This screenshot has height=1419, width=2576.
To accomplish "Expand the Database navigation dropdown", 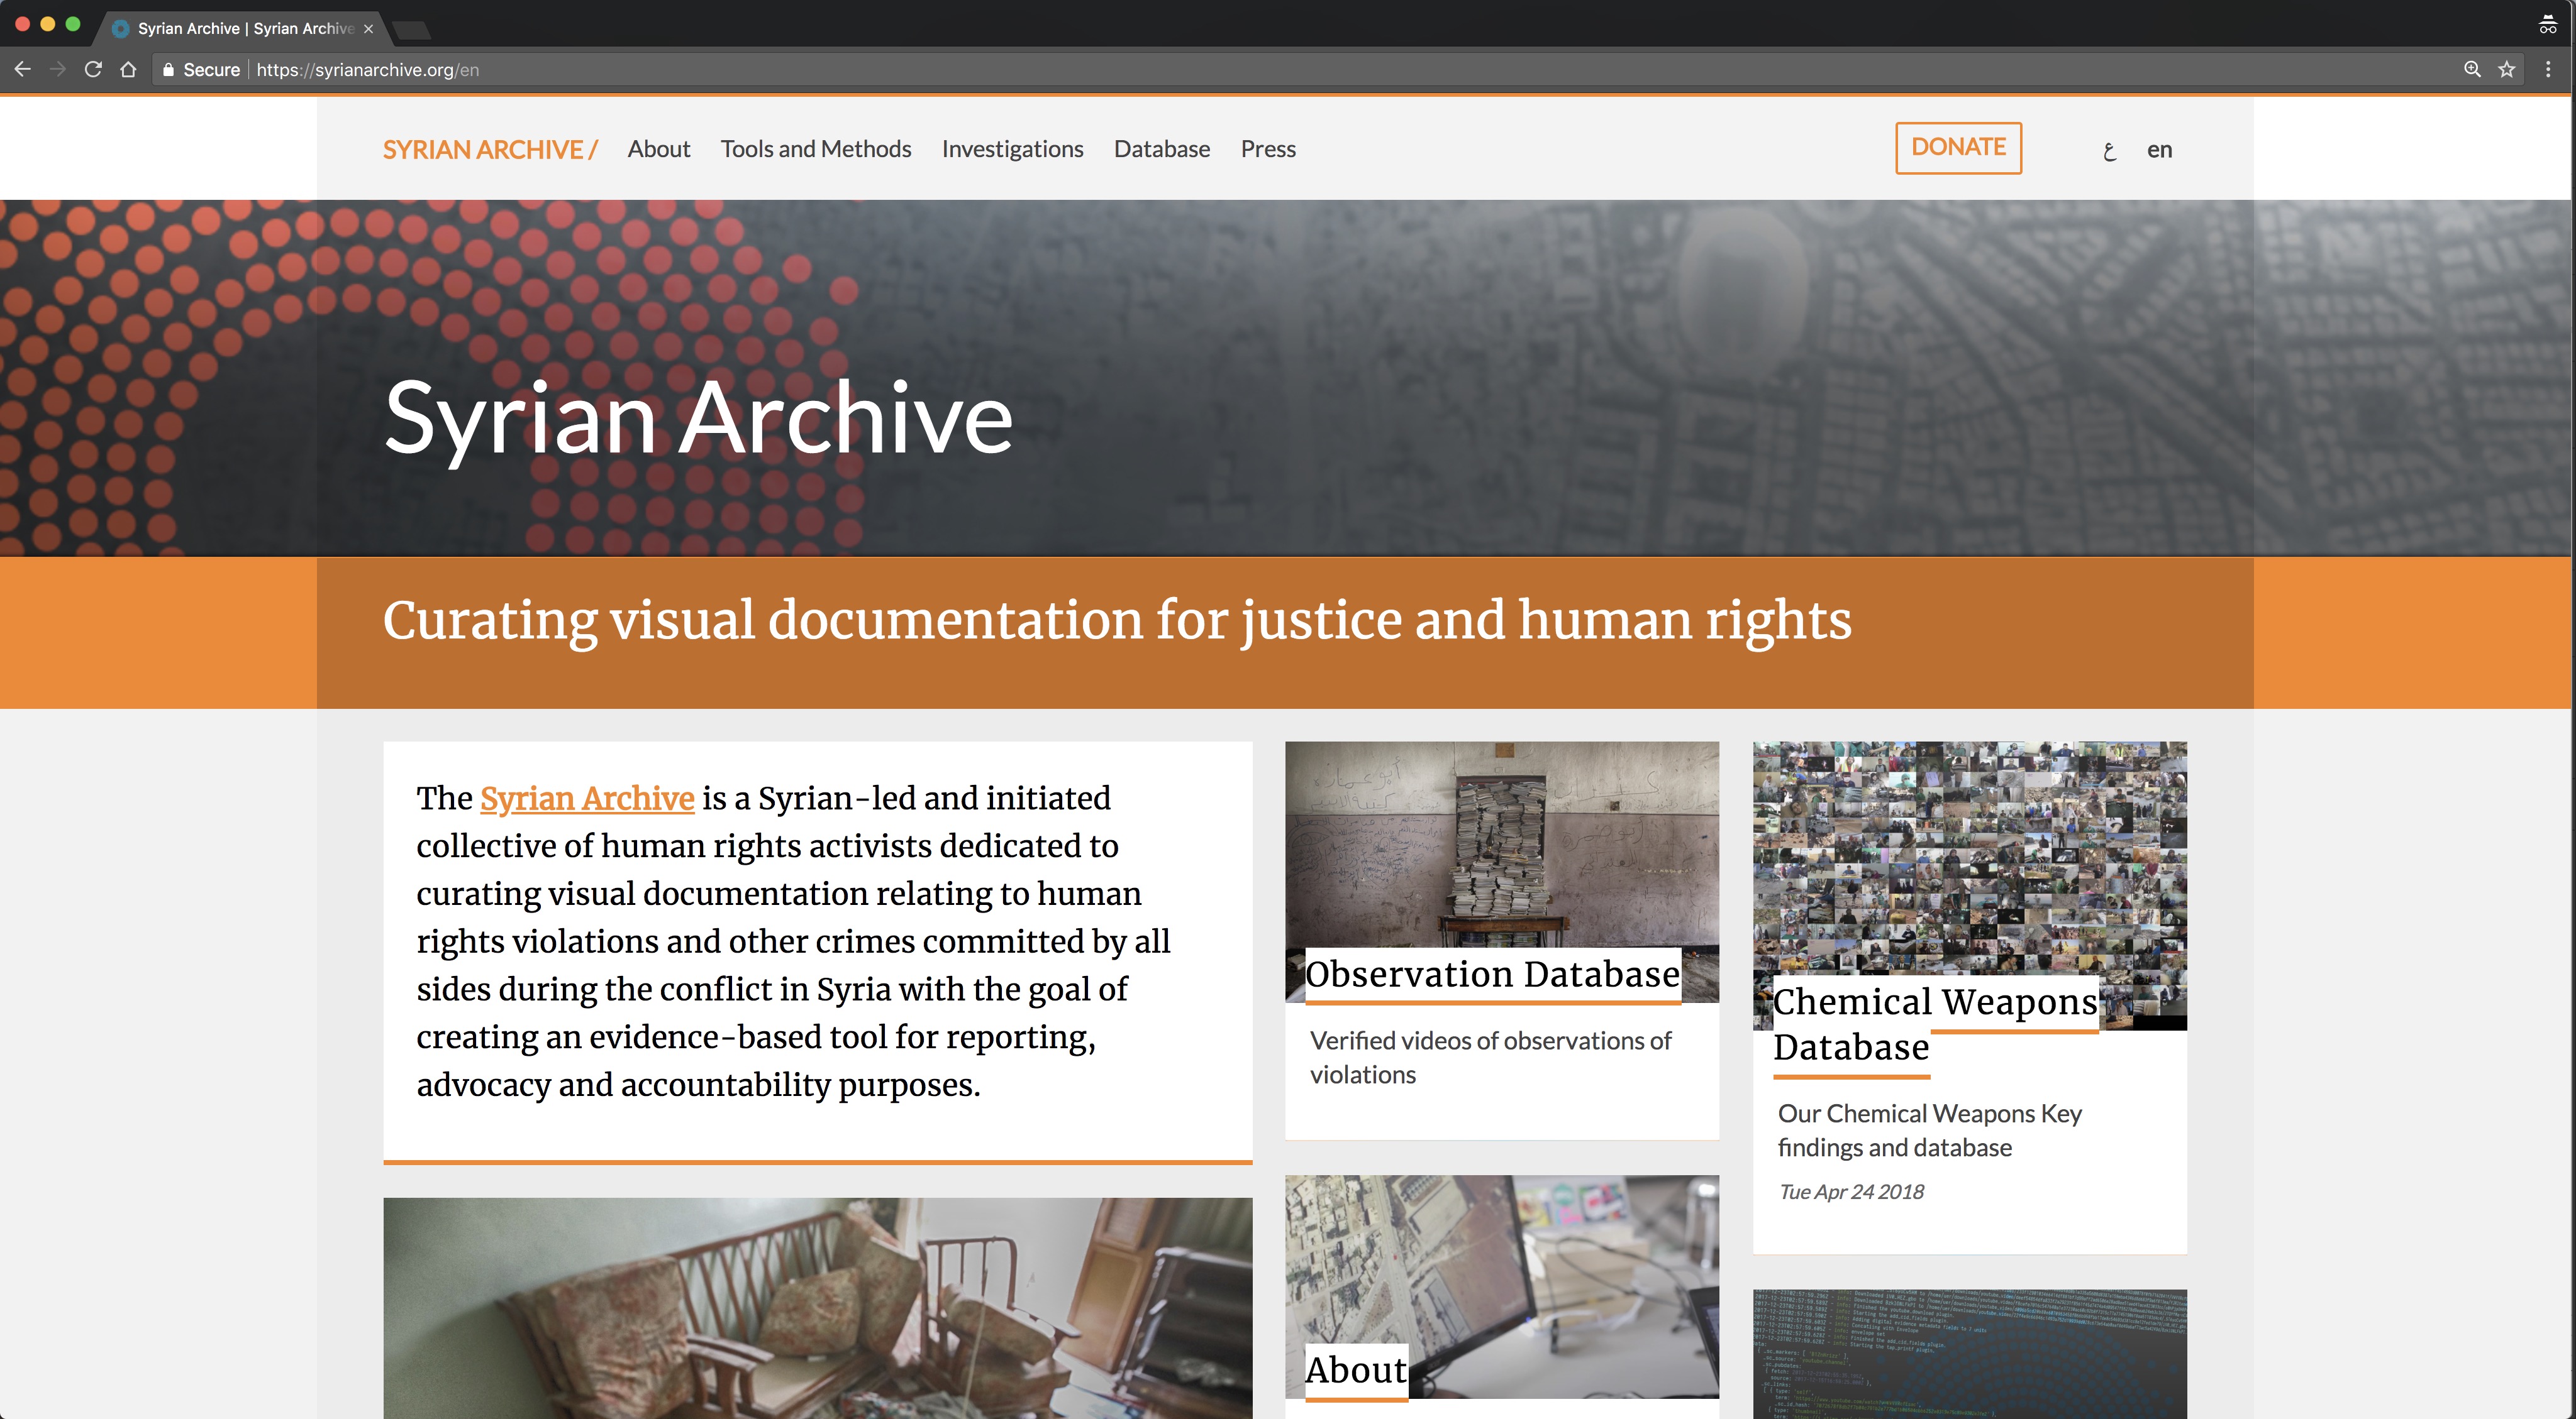I will click(x=1161, y=148).
